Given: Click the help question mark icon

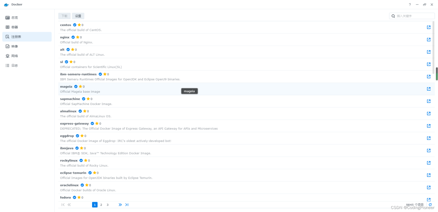Looking at the screenshot, I should pos(410,4).
